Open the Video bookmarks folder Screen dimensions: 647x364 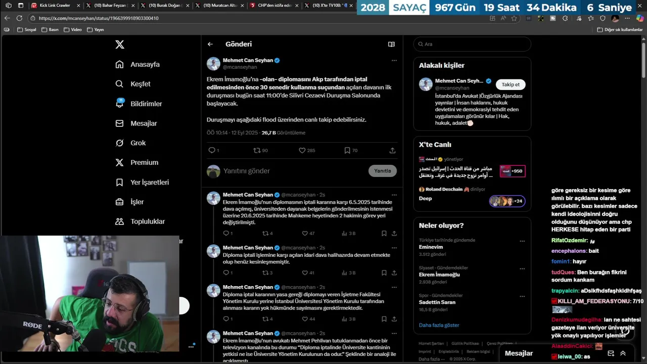click(73, 30)
